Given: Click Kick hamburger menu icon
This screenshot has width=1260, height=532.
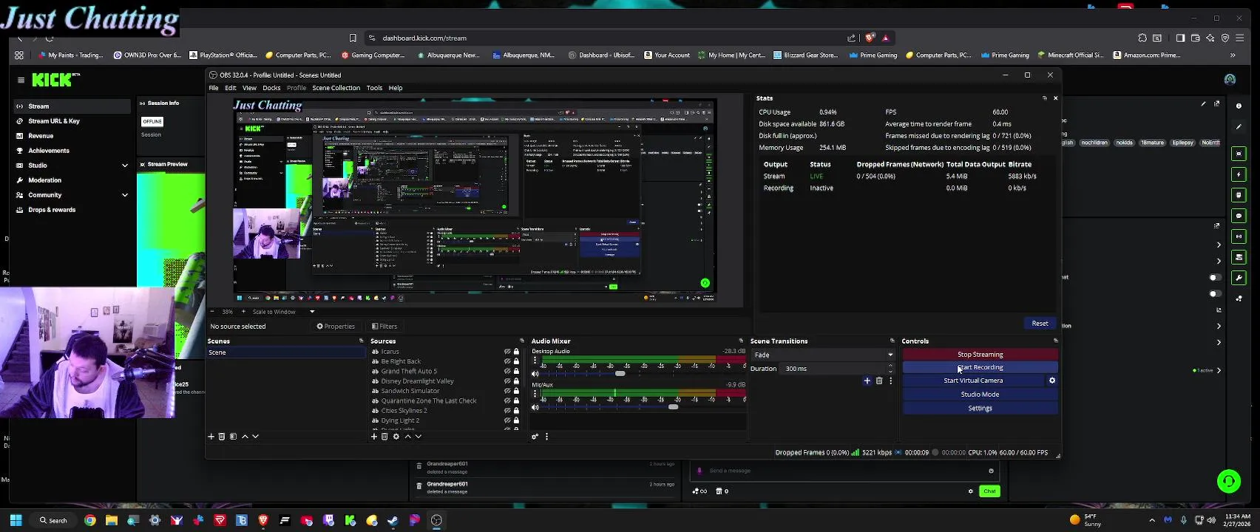Looking at the screenshot, I should (21, 80).
